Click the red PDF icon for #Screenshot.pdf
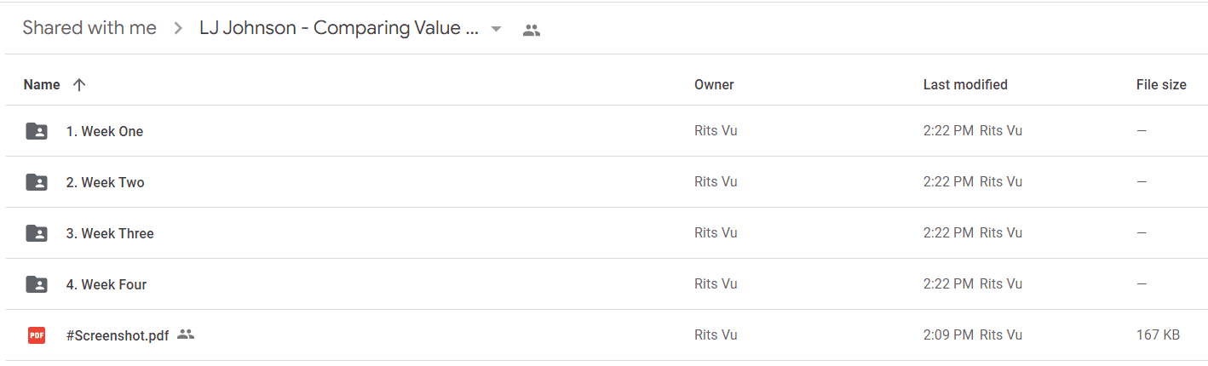The height and width of the screenshot is (366, 1208). [37, 335]
